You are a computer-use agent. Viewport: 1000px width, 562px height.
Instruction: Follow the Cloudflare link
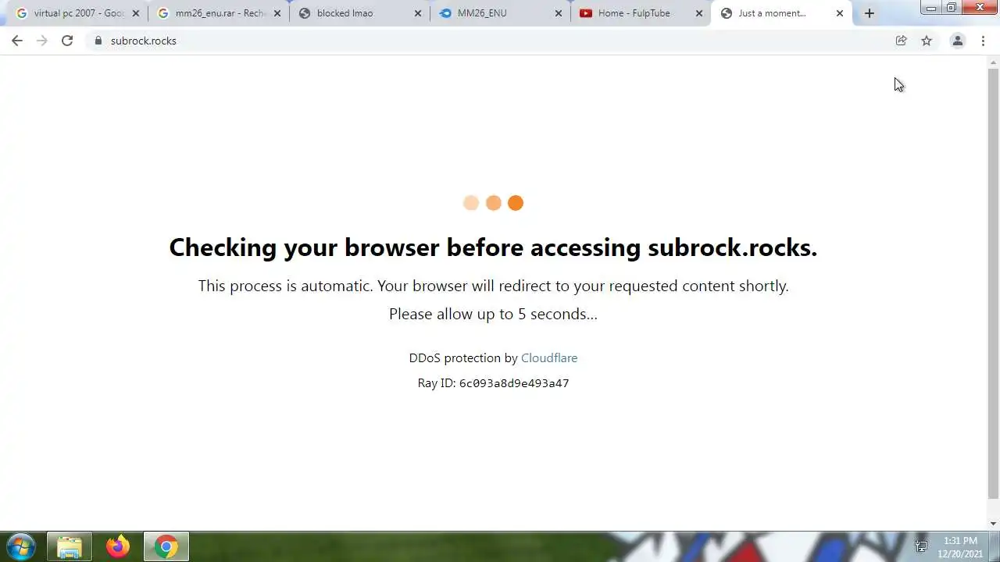[549, 357]
